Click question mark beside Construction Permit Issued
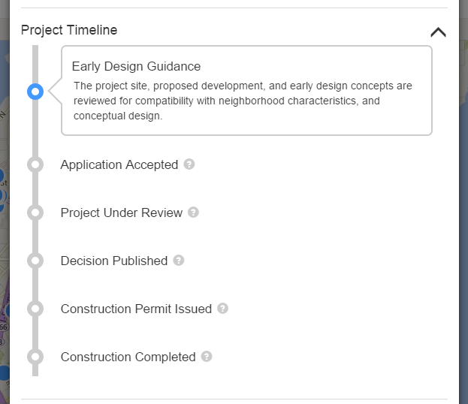468x404 pixels. click(223, 308)
